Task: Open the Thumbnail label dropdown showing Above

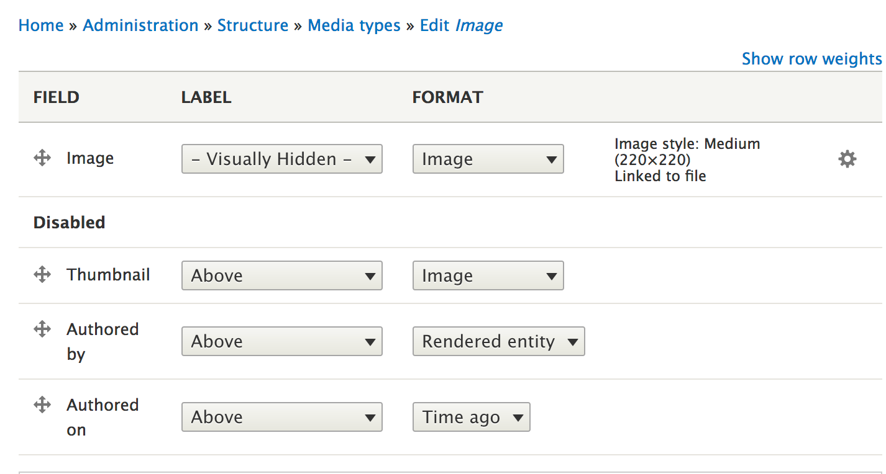Action: tap(281, 275)
